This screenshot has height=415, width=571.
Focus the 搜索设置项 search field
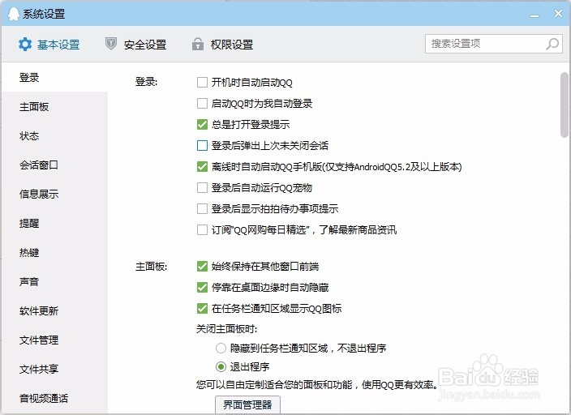(494, 44)
